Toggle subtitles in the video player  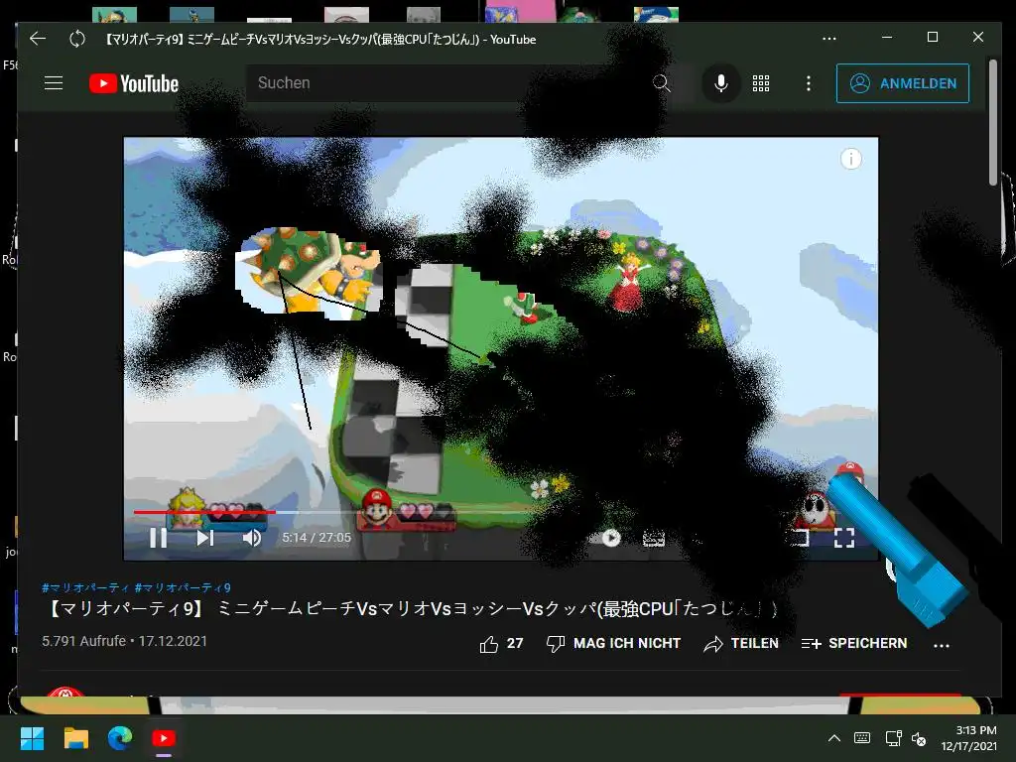(653, 538)
